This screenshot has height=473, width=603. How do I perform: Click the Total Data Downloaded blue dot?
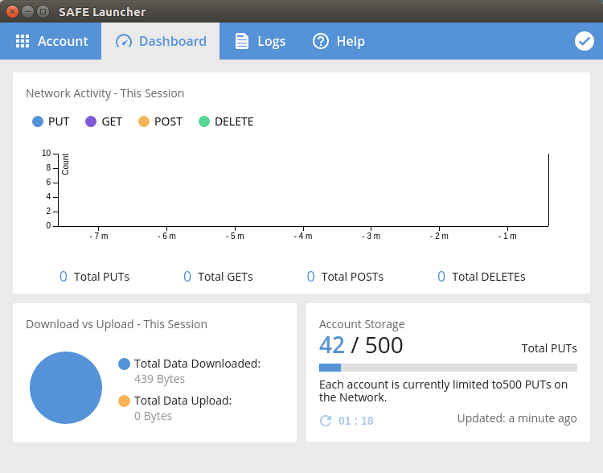pyautogui.click(x=124, y=364)
